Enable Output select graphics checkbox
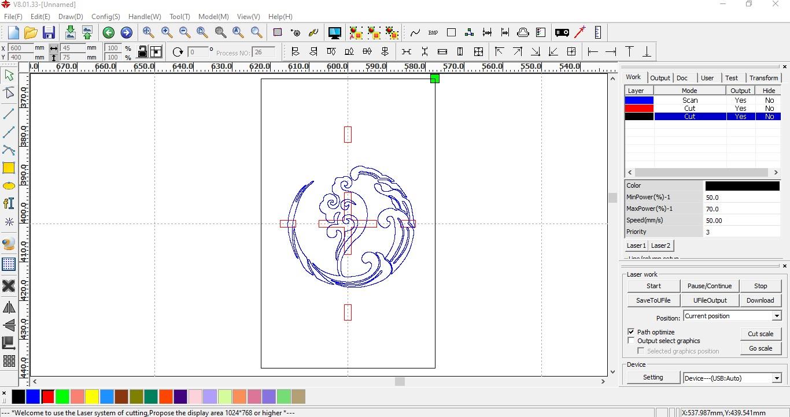Image resolution: width=790 pixels, height=417 pixels. tap(631, 341)
